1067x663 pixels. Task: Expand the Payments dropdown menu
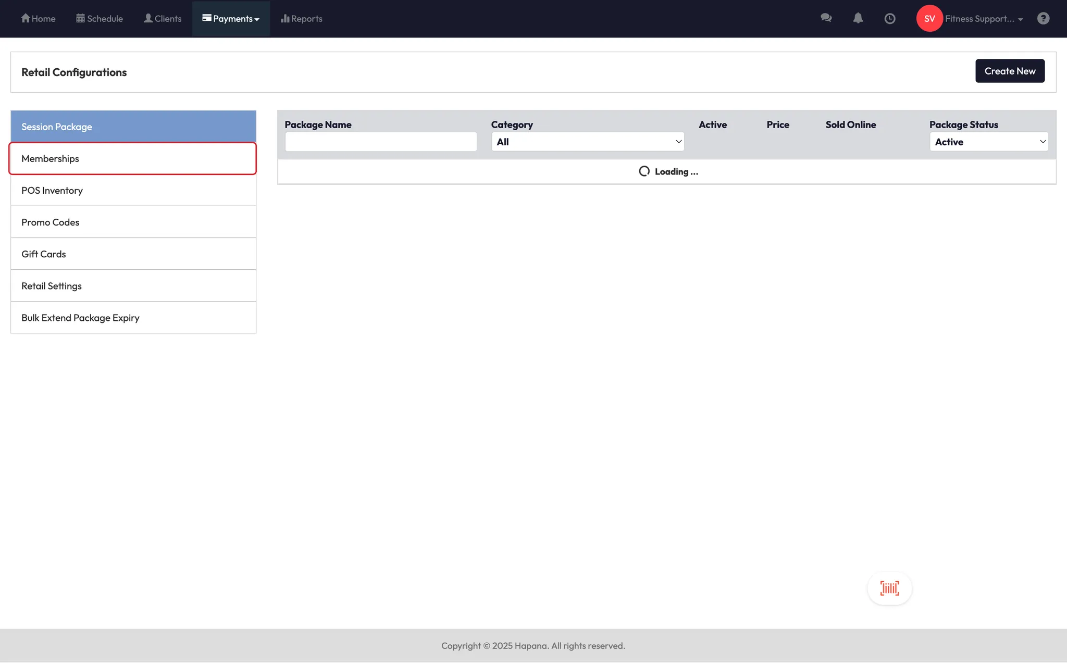point(231,18)
